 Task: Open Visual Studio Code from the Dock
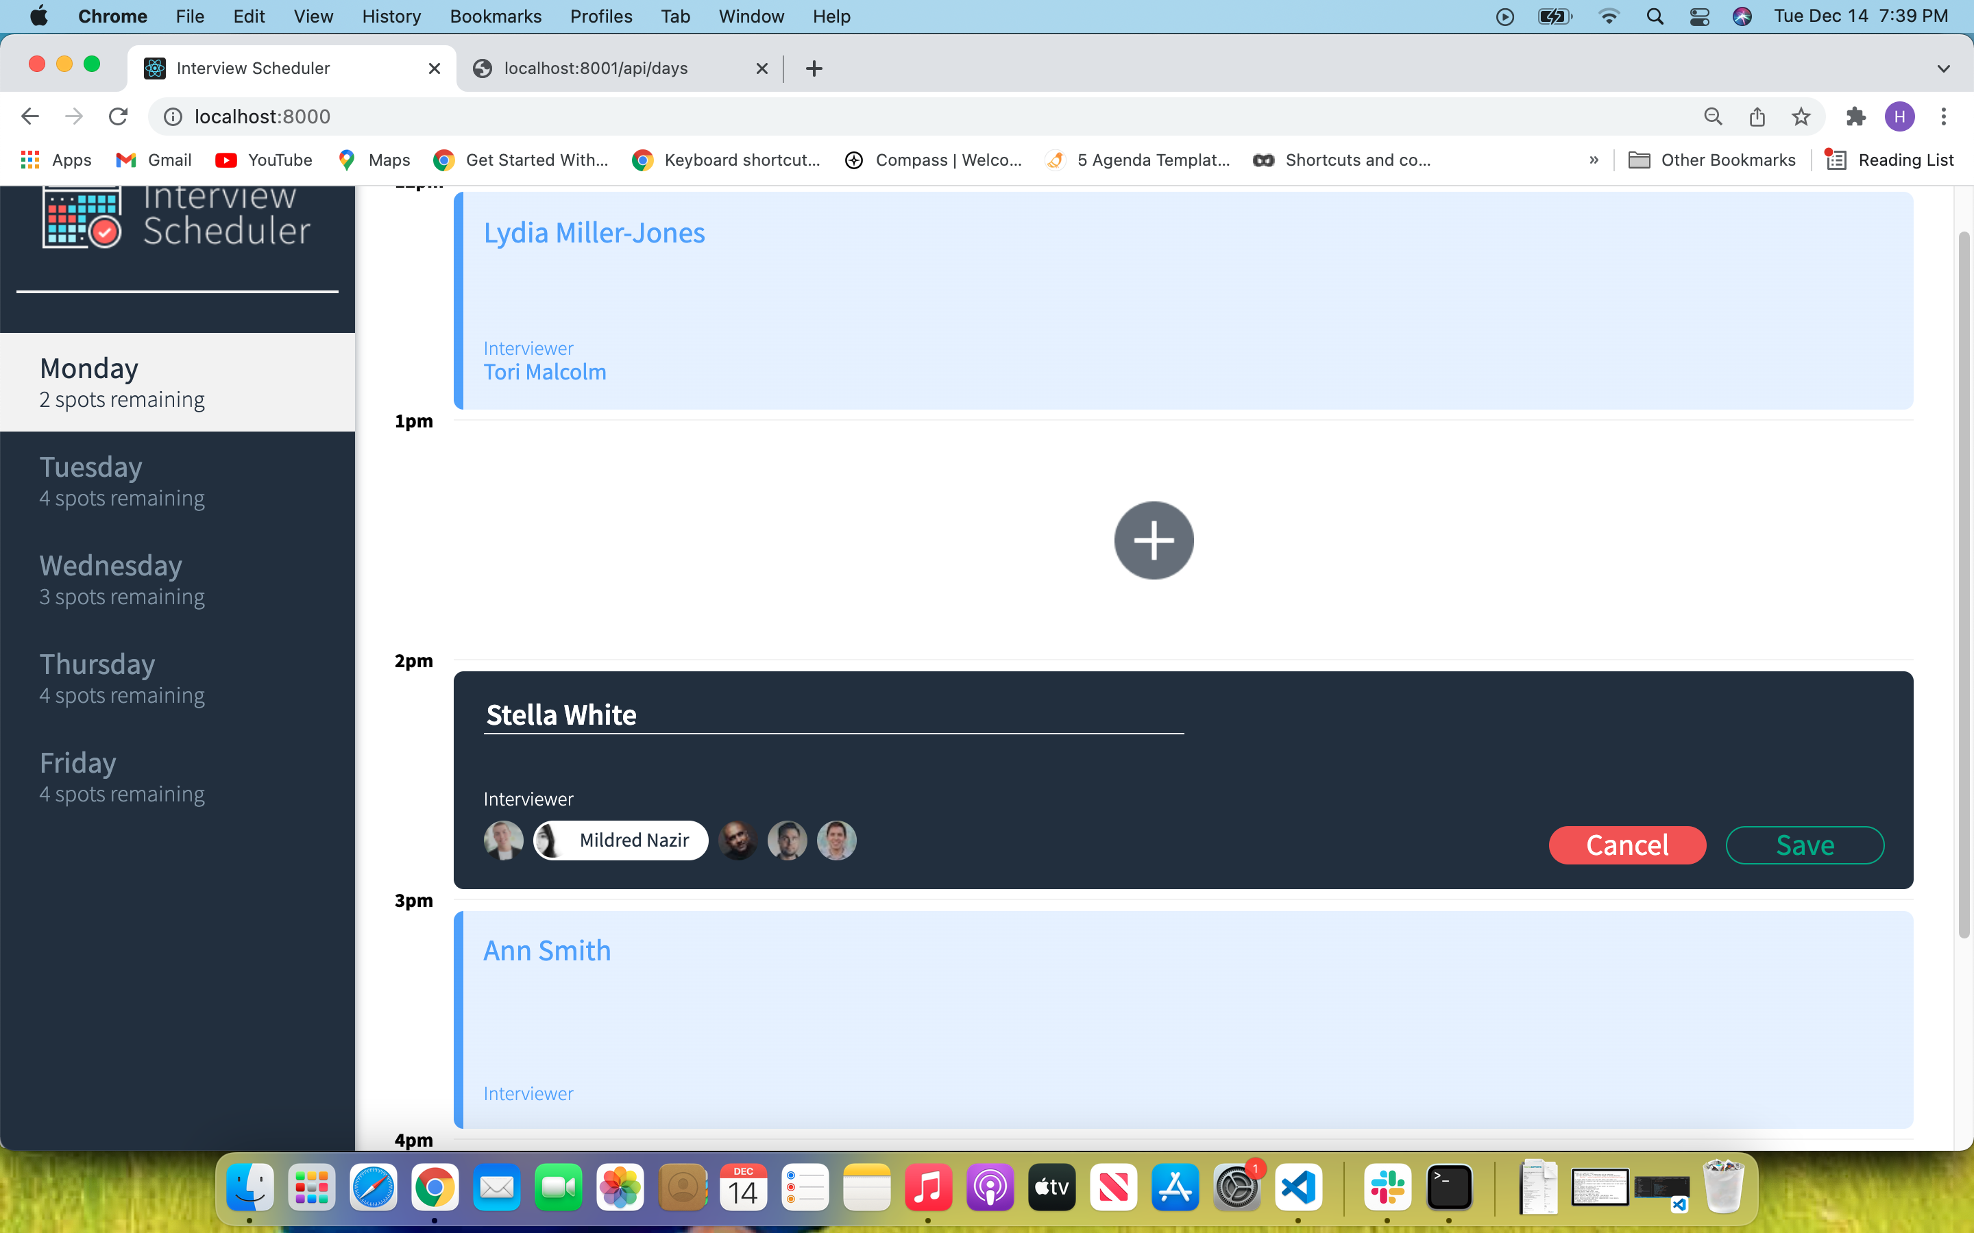(x=1299, y=1187)
